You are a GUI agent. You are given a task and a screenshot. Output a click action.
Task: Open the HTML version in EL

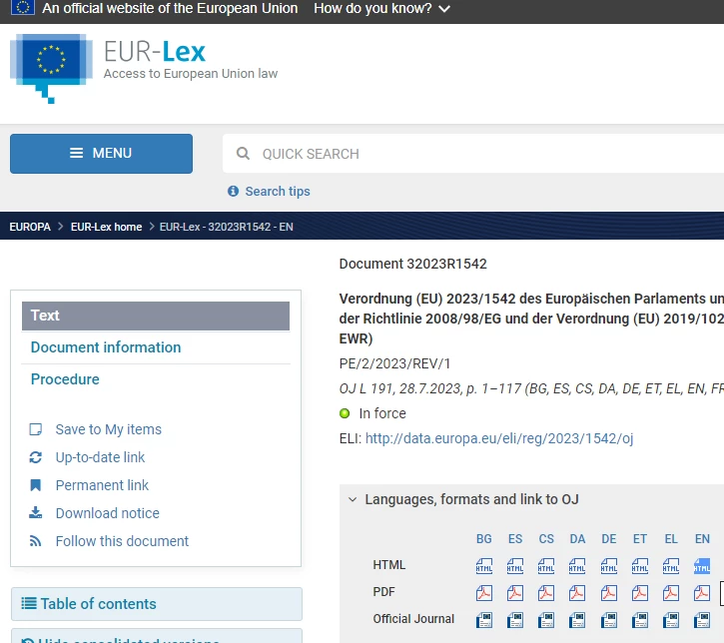(x=671, y=566)
